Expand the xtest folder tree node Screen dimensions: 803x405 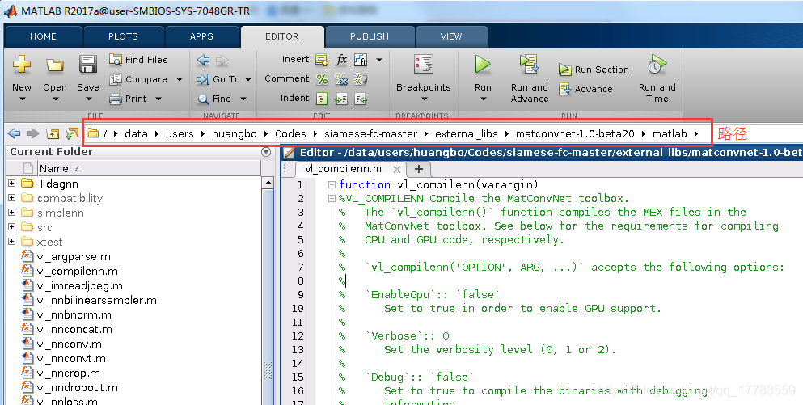tap(12, 241)
